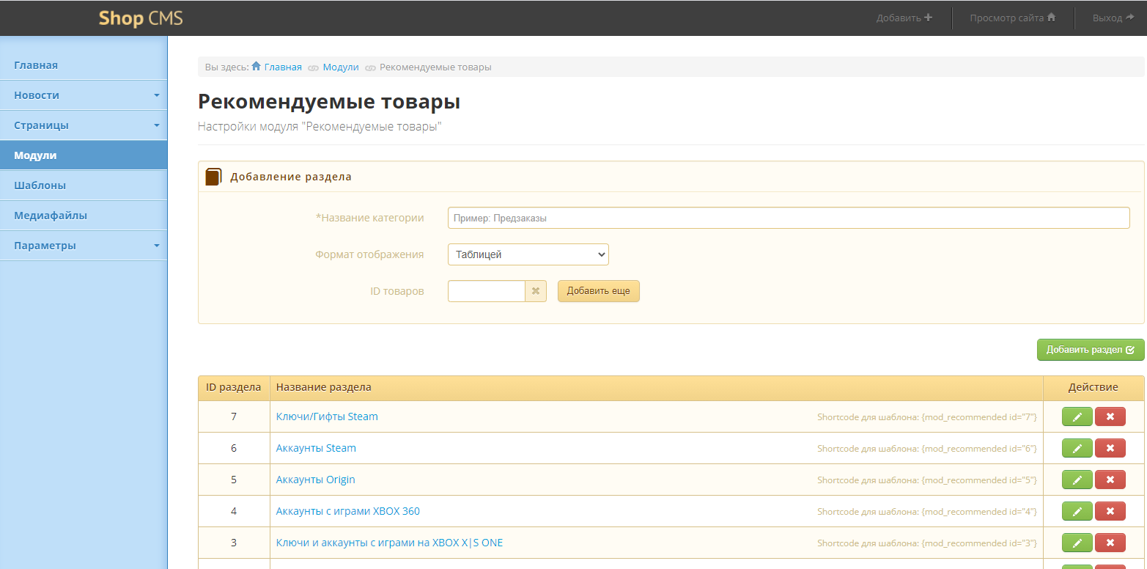Screen dimensions: 1147x569
Task: Delete the Аккаунты Origin section
Action: click(x=1110, y=480)
